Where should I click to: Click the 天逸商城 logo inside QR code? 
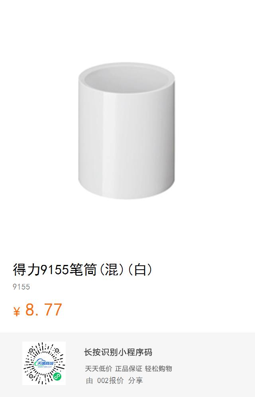click(x=44, y=364)
